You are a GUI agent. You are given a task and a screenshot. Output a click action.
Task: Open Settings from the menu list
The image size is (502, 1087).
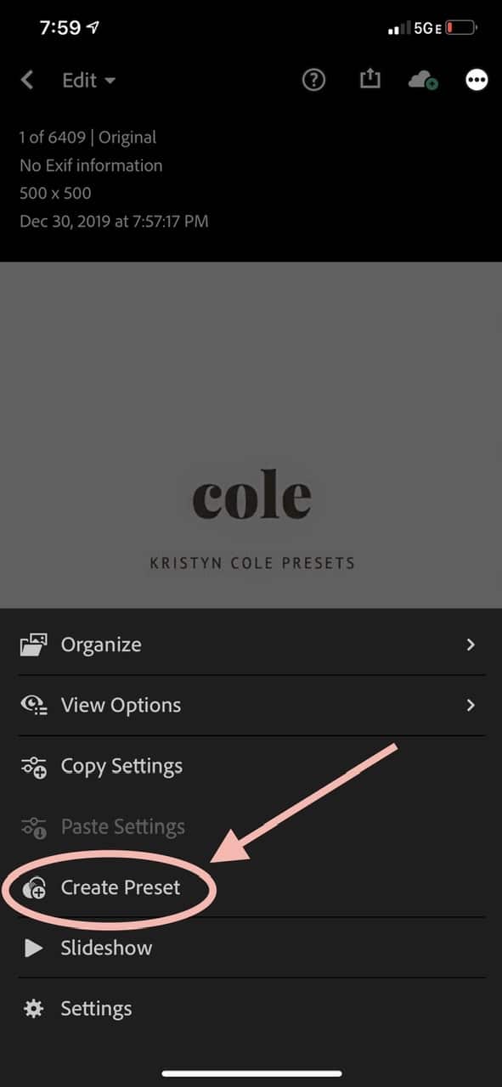251,1009
